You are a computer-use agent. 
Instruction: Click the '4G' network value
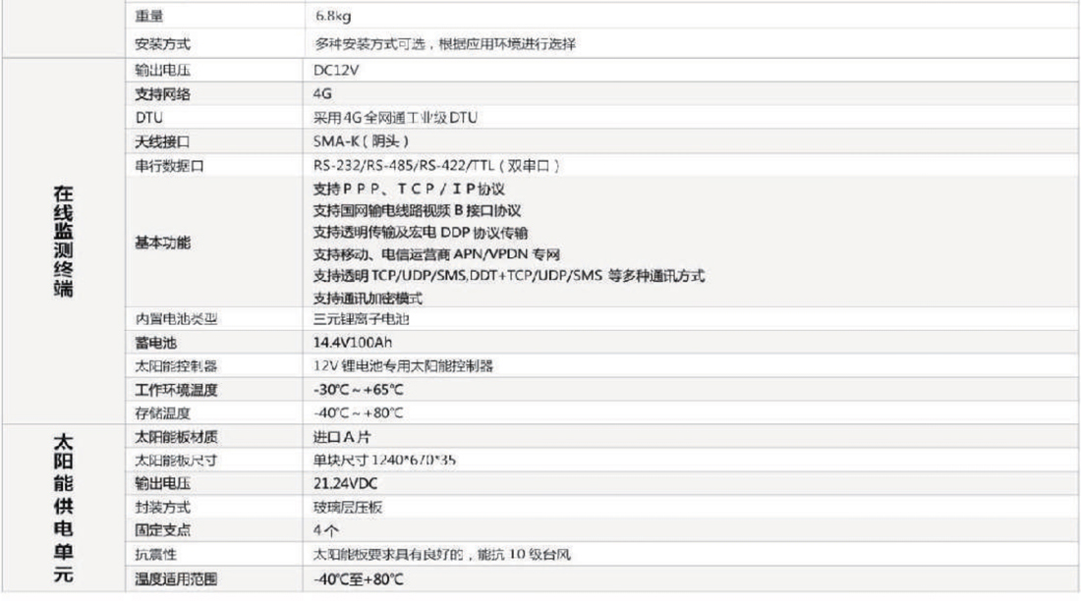tap(322, 93)
